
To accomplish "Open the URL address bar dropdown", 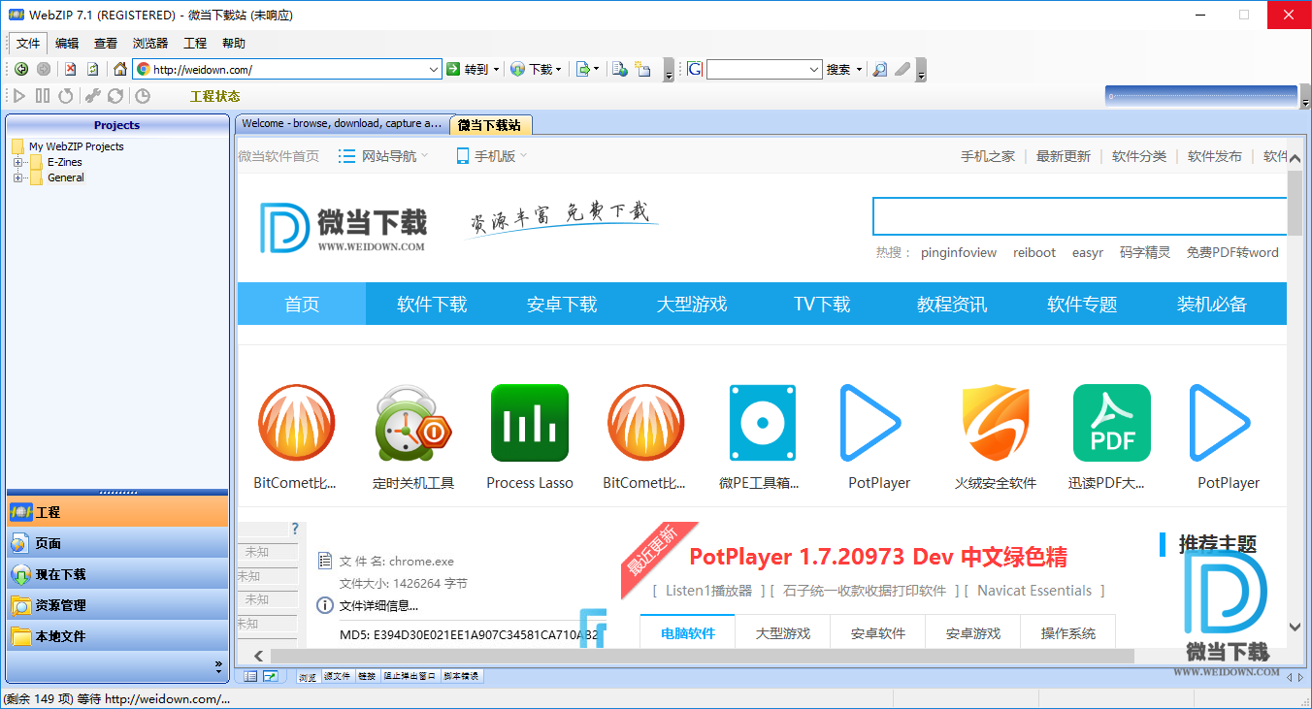I will tap(434, 69).
